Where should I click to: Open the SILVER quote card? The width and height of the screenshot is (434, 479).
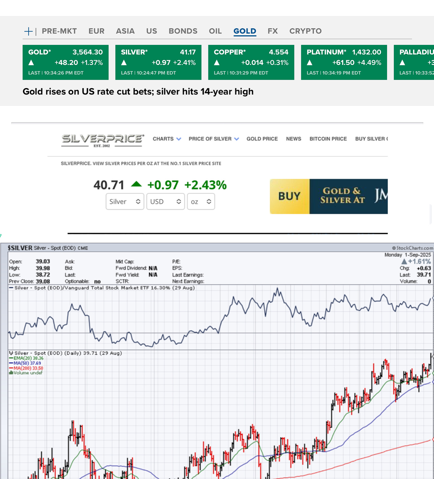pyautogui.click(x=158, y=62)
